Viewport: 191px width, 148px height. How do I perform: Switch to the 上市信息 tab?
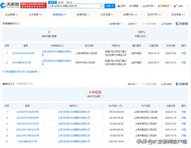coord(36,14)
